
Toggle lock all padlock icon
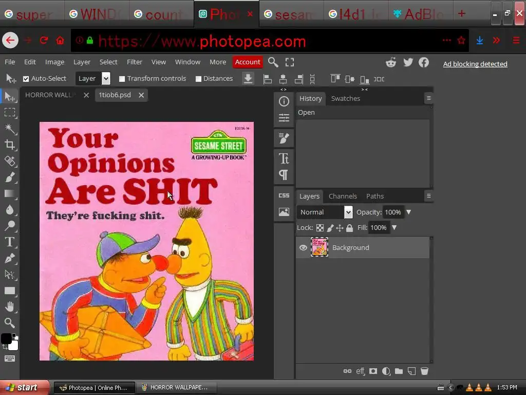click(349, 228)
